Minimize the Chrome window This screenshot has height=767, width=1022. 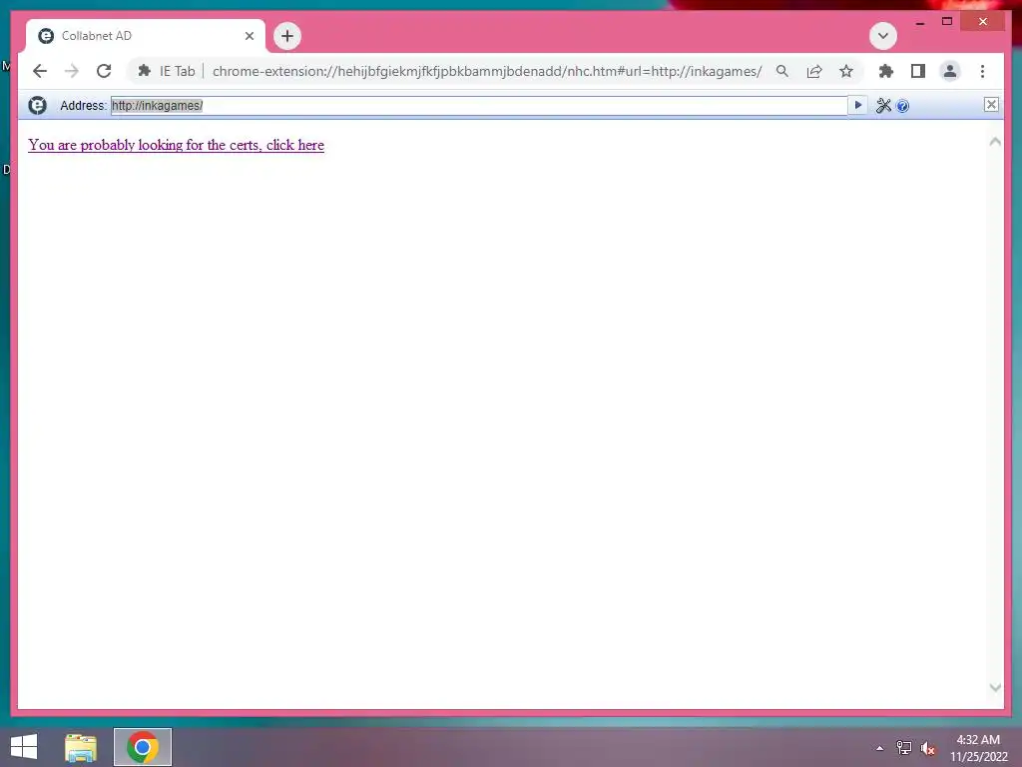tap(919, 22)
